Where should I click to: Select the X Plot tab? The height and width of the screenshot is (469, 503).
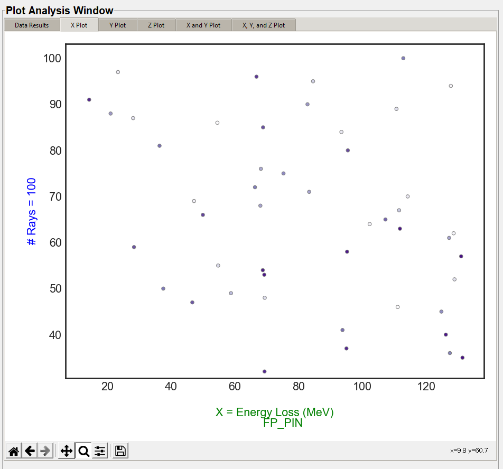79,25
